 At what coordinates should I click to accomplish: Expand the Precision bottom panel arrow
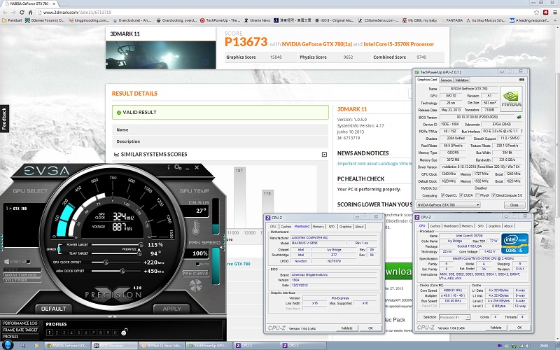[112, 317]
